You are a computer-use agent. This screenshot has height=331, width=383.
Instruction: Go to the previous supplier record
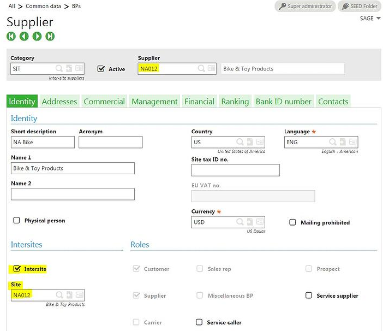point(24,37)
